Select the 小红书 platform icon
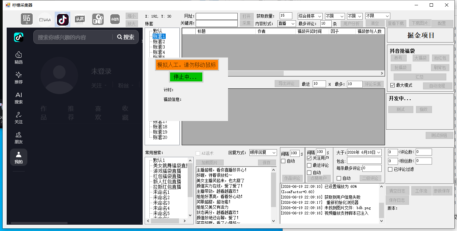 [115, 19]
